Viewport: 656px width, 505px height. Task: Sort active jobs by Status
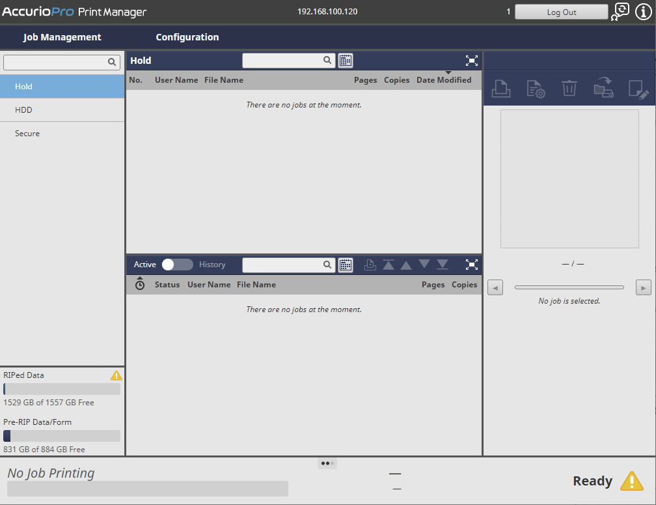click(x=167, y=285)
